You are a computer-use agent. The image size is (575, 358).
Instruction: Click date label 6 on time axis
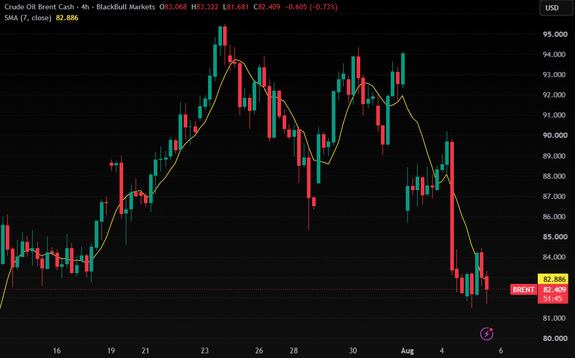pos(501,351)
